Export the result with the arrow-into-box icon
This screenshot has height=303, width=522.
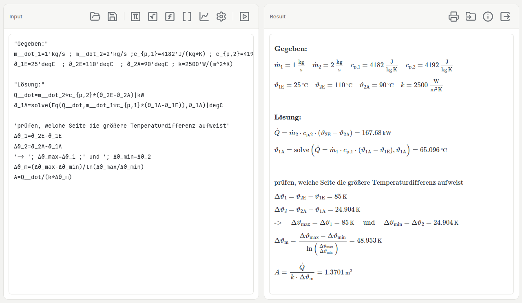point(471,16)
